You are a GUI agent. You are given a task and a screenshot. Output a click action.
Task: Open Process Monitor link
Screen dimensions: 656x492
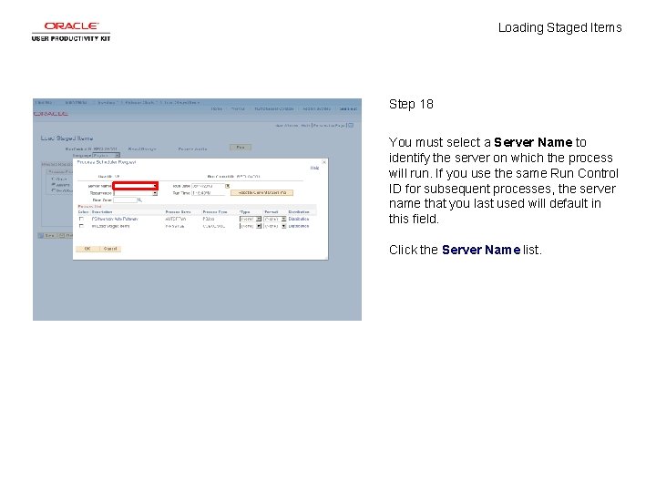192,149
